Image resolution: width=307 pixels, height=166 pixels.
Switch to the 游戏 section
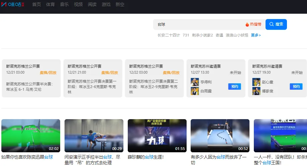106,4
